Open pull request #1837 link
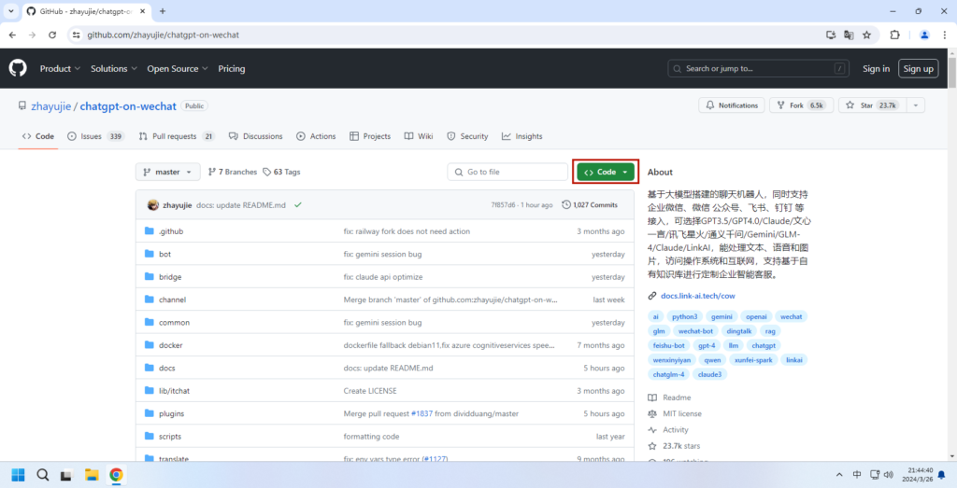 [421, 413]
